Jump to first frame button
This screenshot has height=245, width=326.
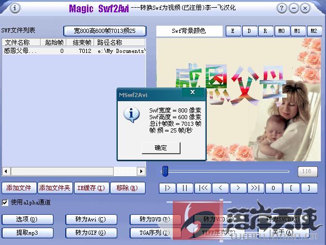pyautogui.click(x=203, y=188)
